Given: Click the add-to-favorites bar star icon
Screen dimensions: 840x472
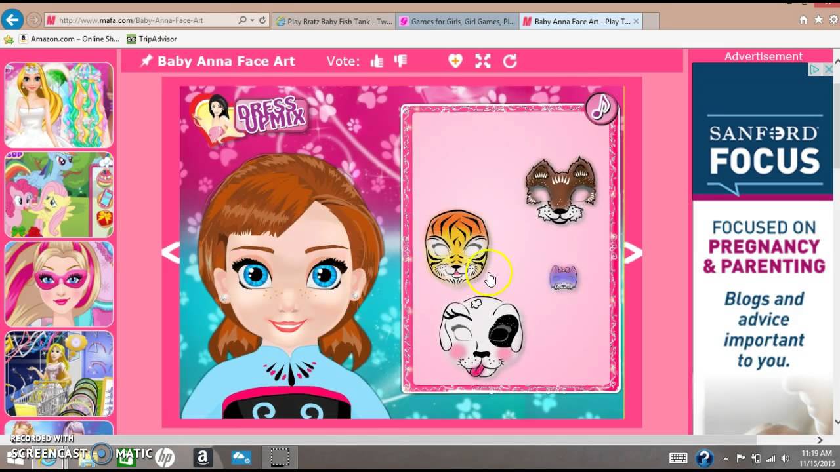Looking at the screenshot, I should (9, 39).
